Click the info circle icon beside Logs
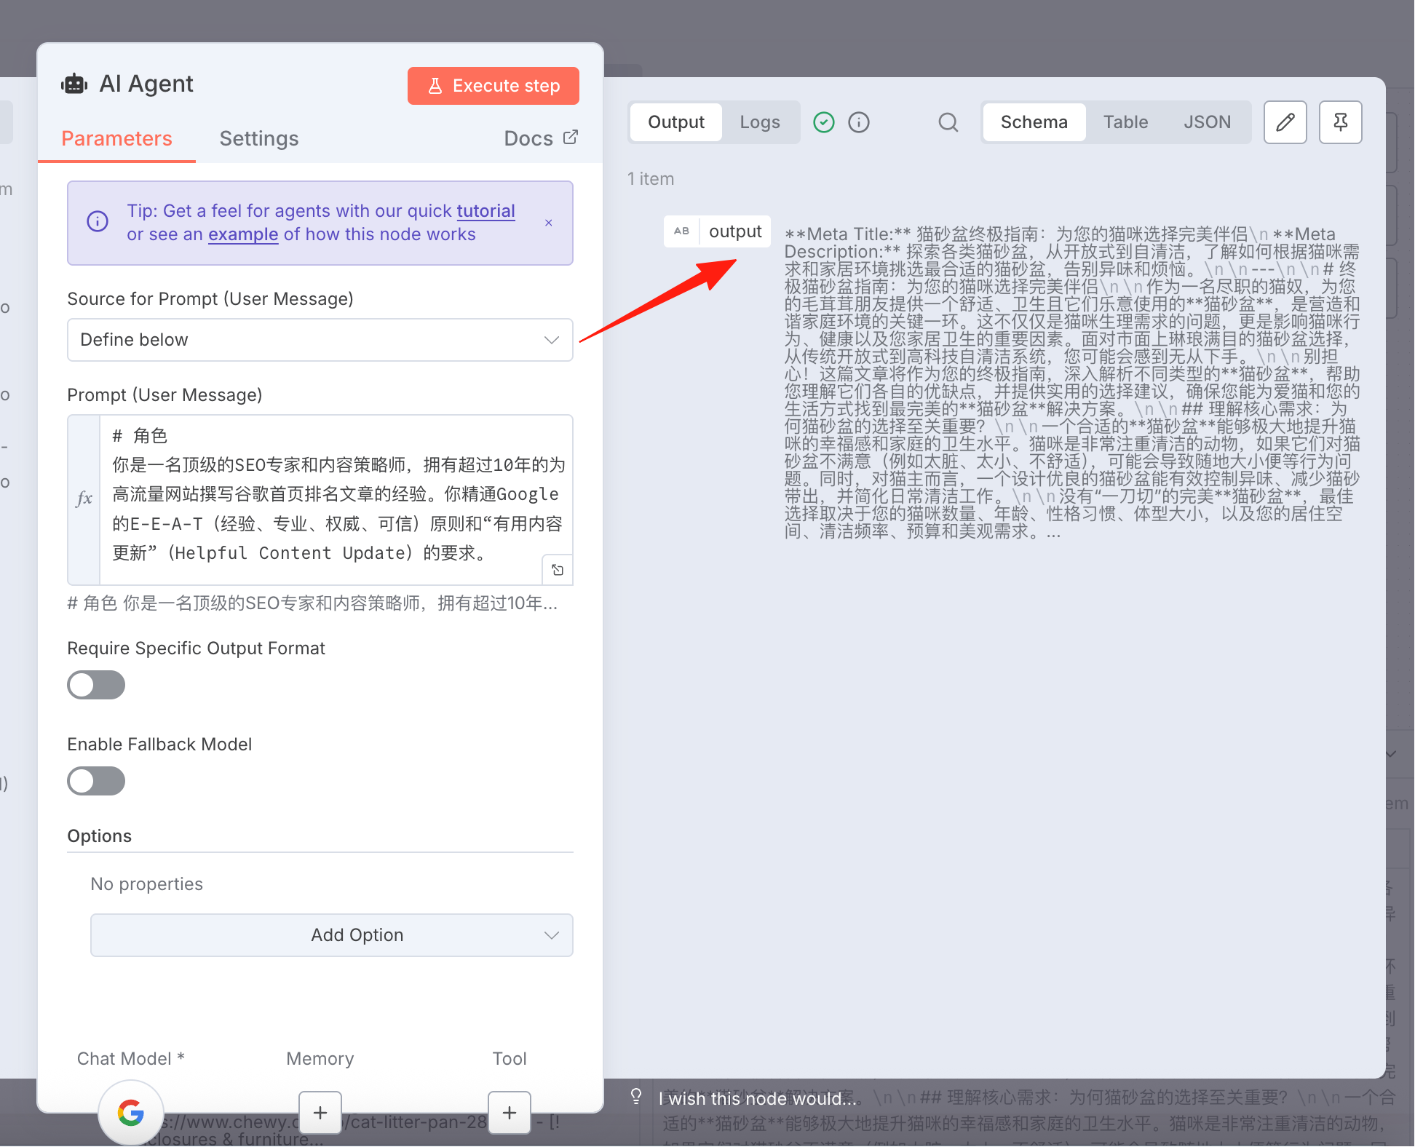1415x1147 pixels. tap(859, 122)
